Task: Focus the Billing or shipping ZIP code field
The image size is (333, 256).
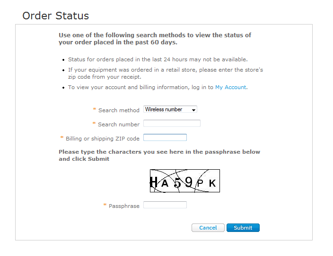Action: click(165, 138)
